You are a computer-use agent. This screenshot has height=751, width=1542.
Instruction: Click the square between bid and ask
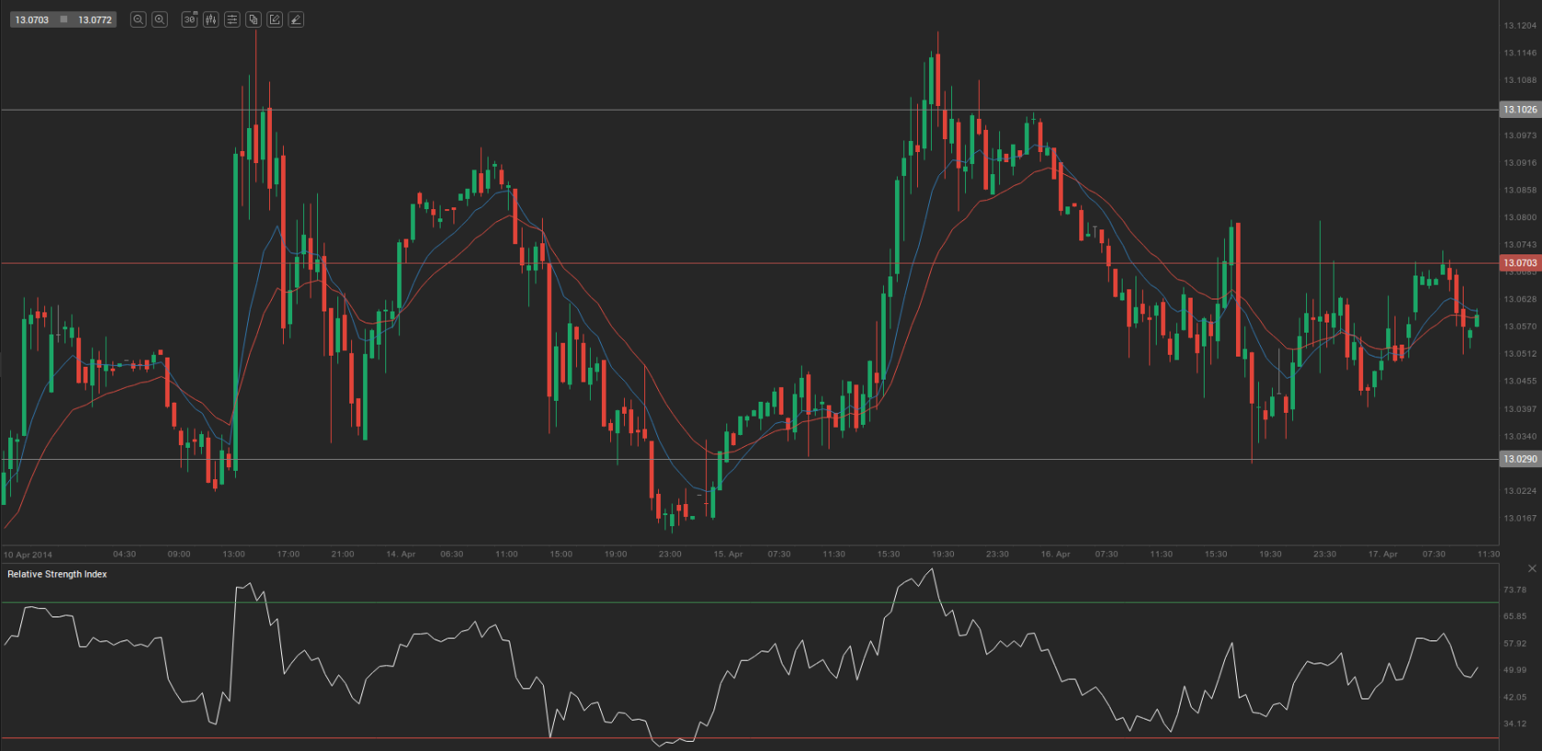[x=64, y=19]
